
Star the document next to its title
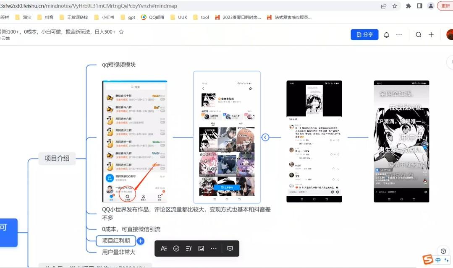point(122,32)
